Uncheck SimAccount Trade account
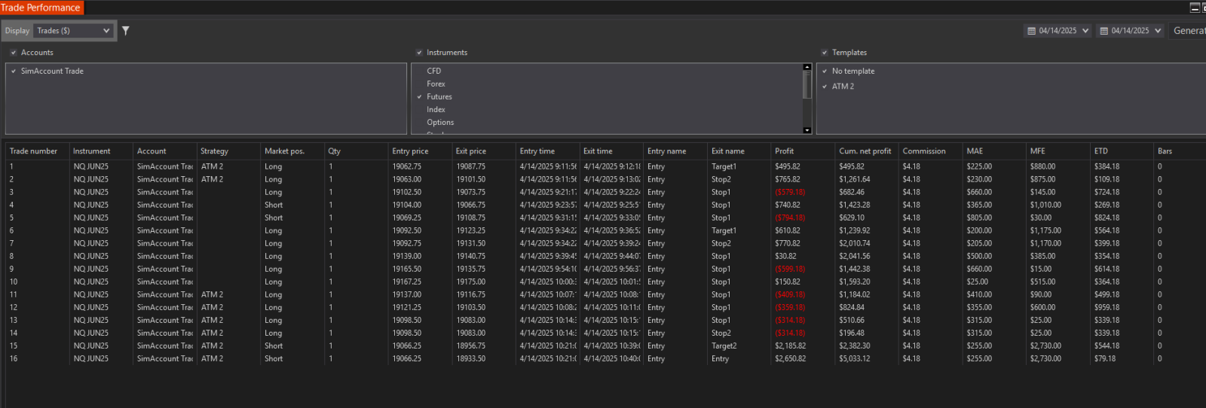Viewport: 1206px width, 408px height. (14, 71)
